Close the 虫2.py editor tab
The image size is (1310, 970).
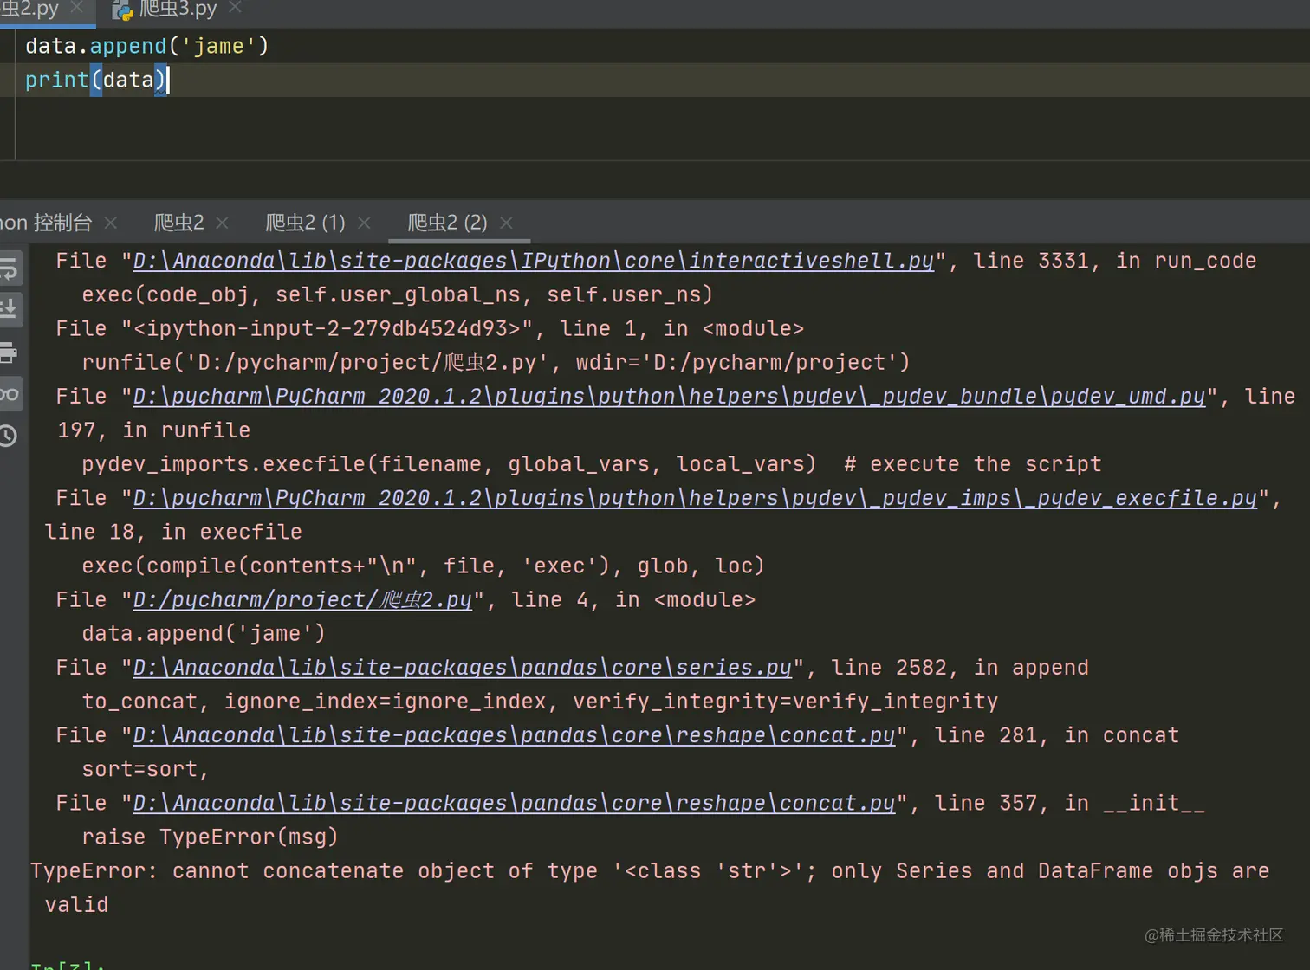coord(76,8)
